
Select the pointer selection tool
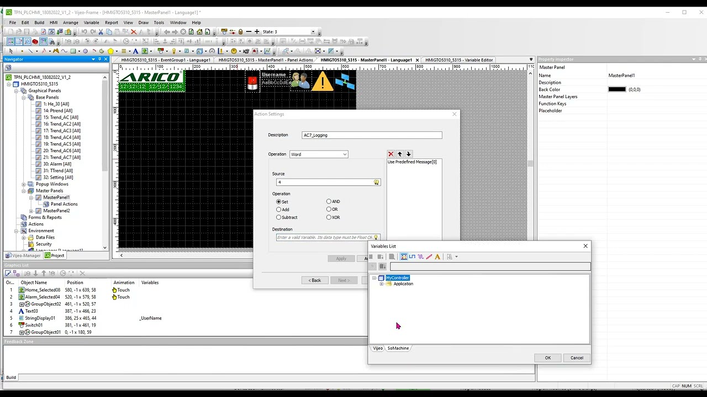pos(11,51)
